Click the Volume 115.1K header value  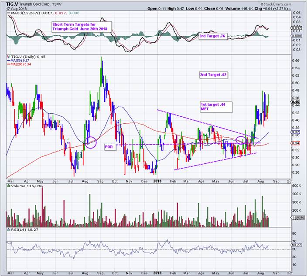coord(240,9)
